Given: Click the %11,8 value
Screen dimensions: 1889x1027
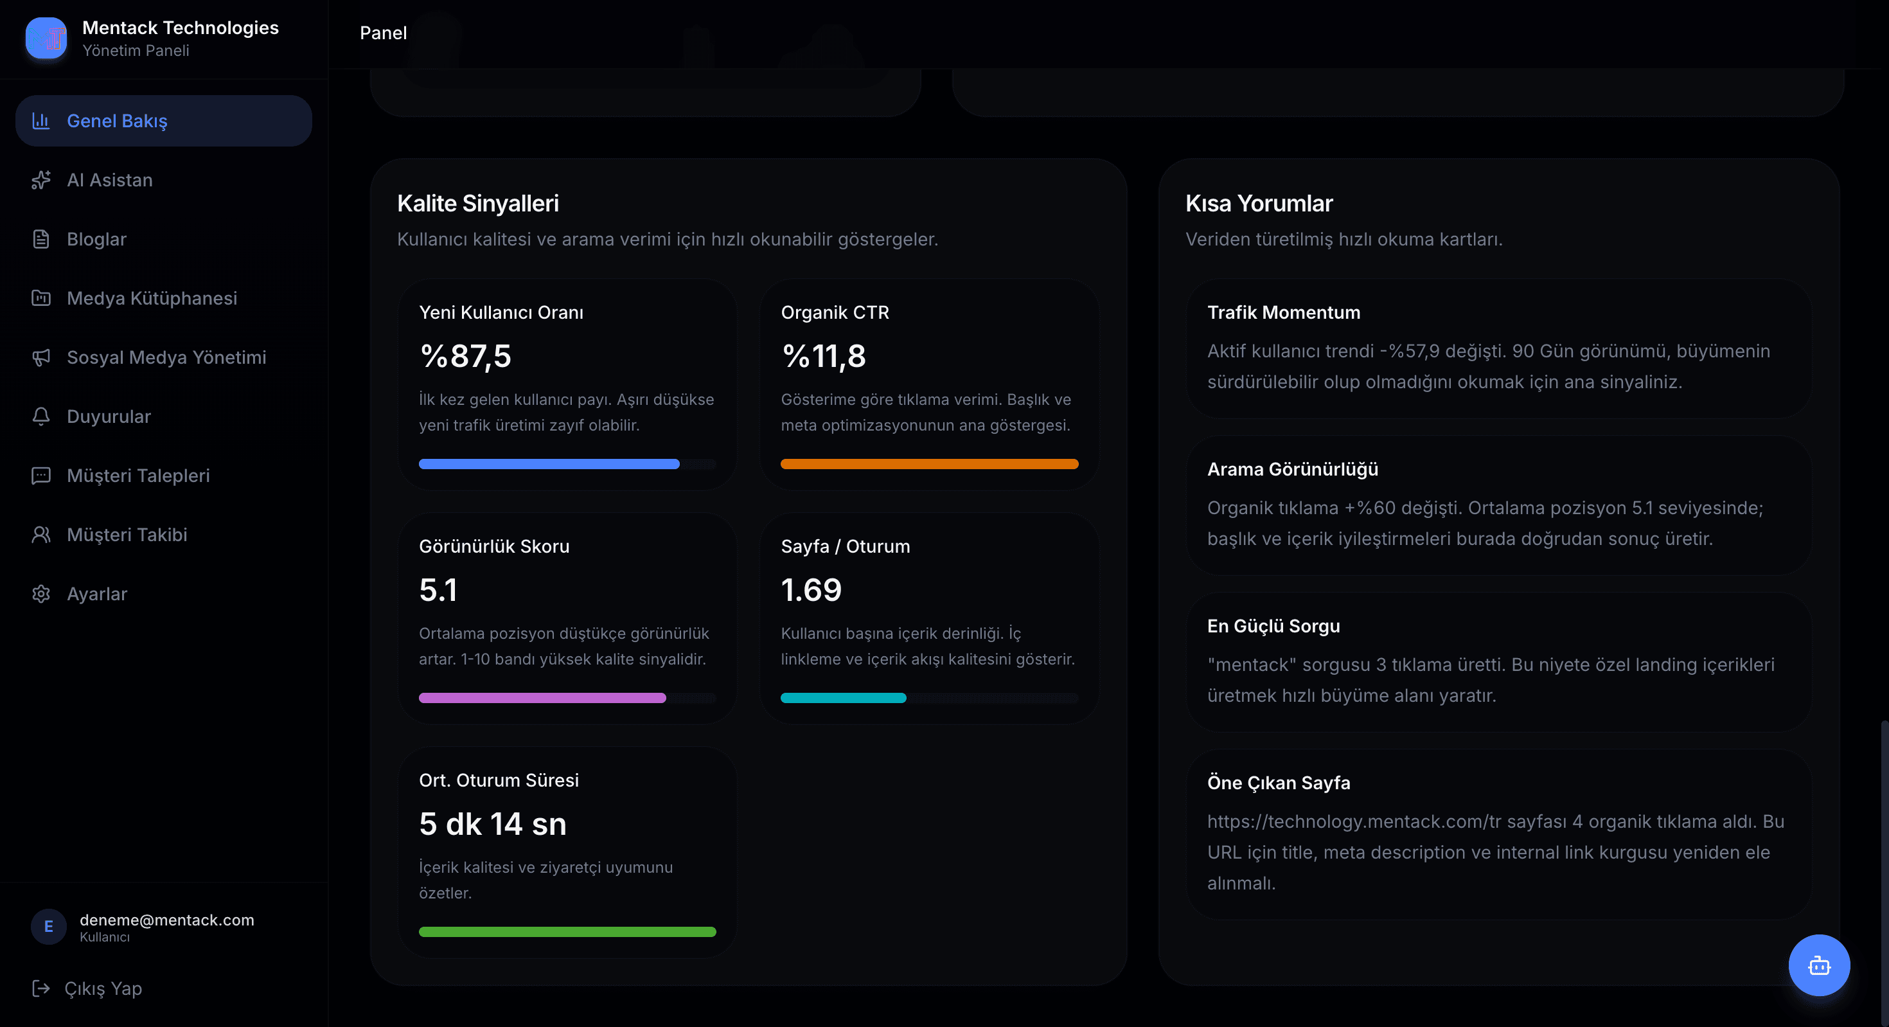Looking at the screenshot, I should [x=824, y=356].
